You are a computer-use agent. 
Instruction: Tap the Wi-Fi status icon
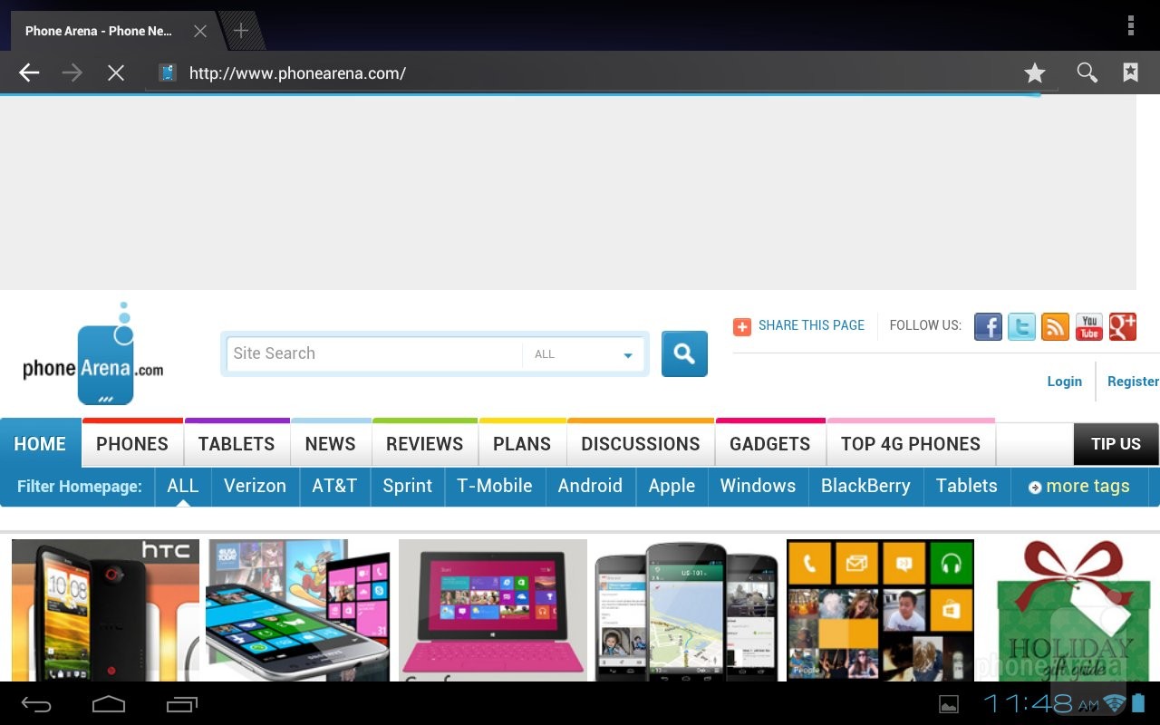point(1115,703)
